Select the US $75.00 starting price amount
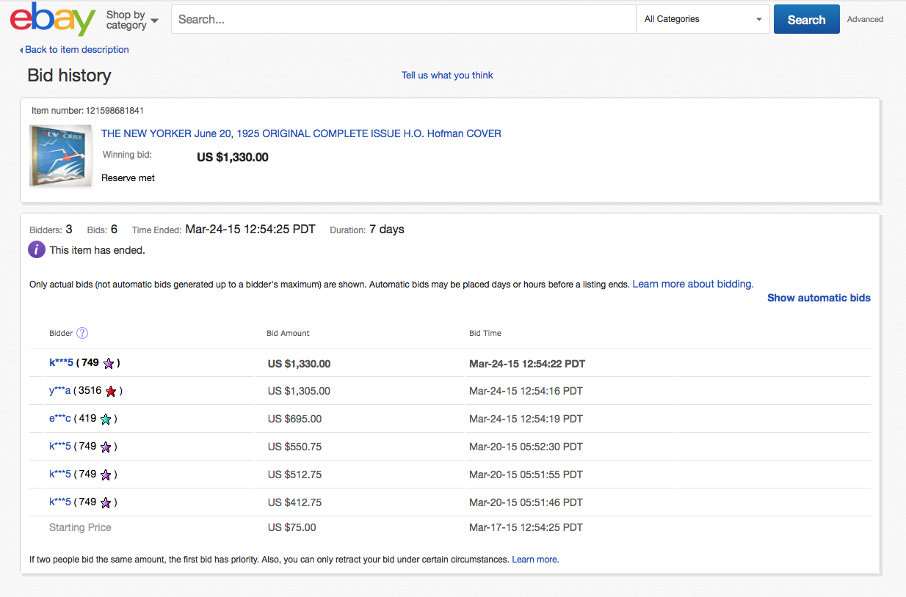 tap(291, 527)
